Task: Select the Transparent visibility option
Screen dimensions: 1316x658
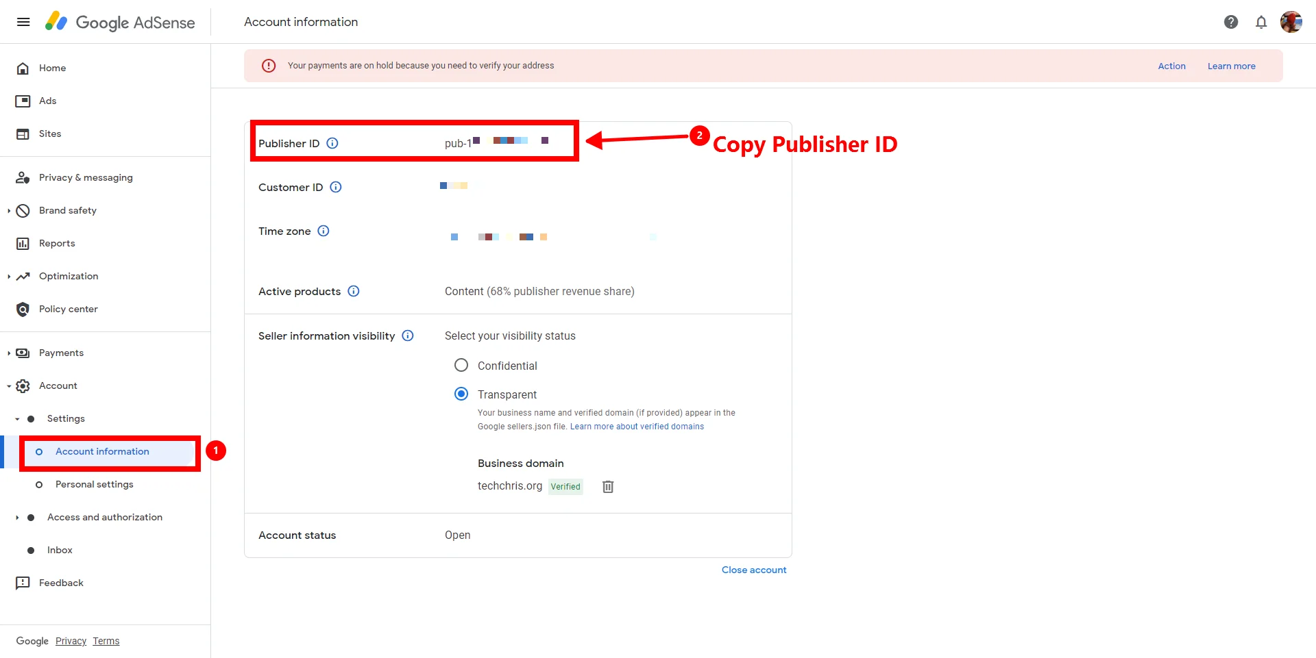Action: [x=461, y=394]
